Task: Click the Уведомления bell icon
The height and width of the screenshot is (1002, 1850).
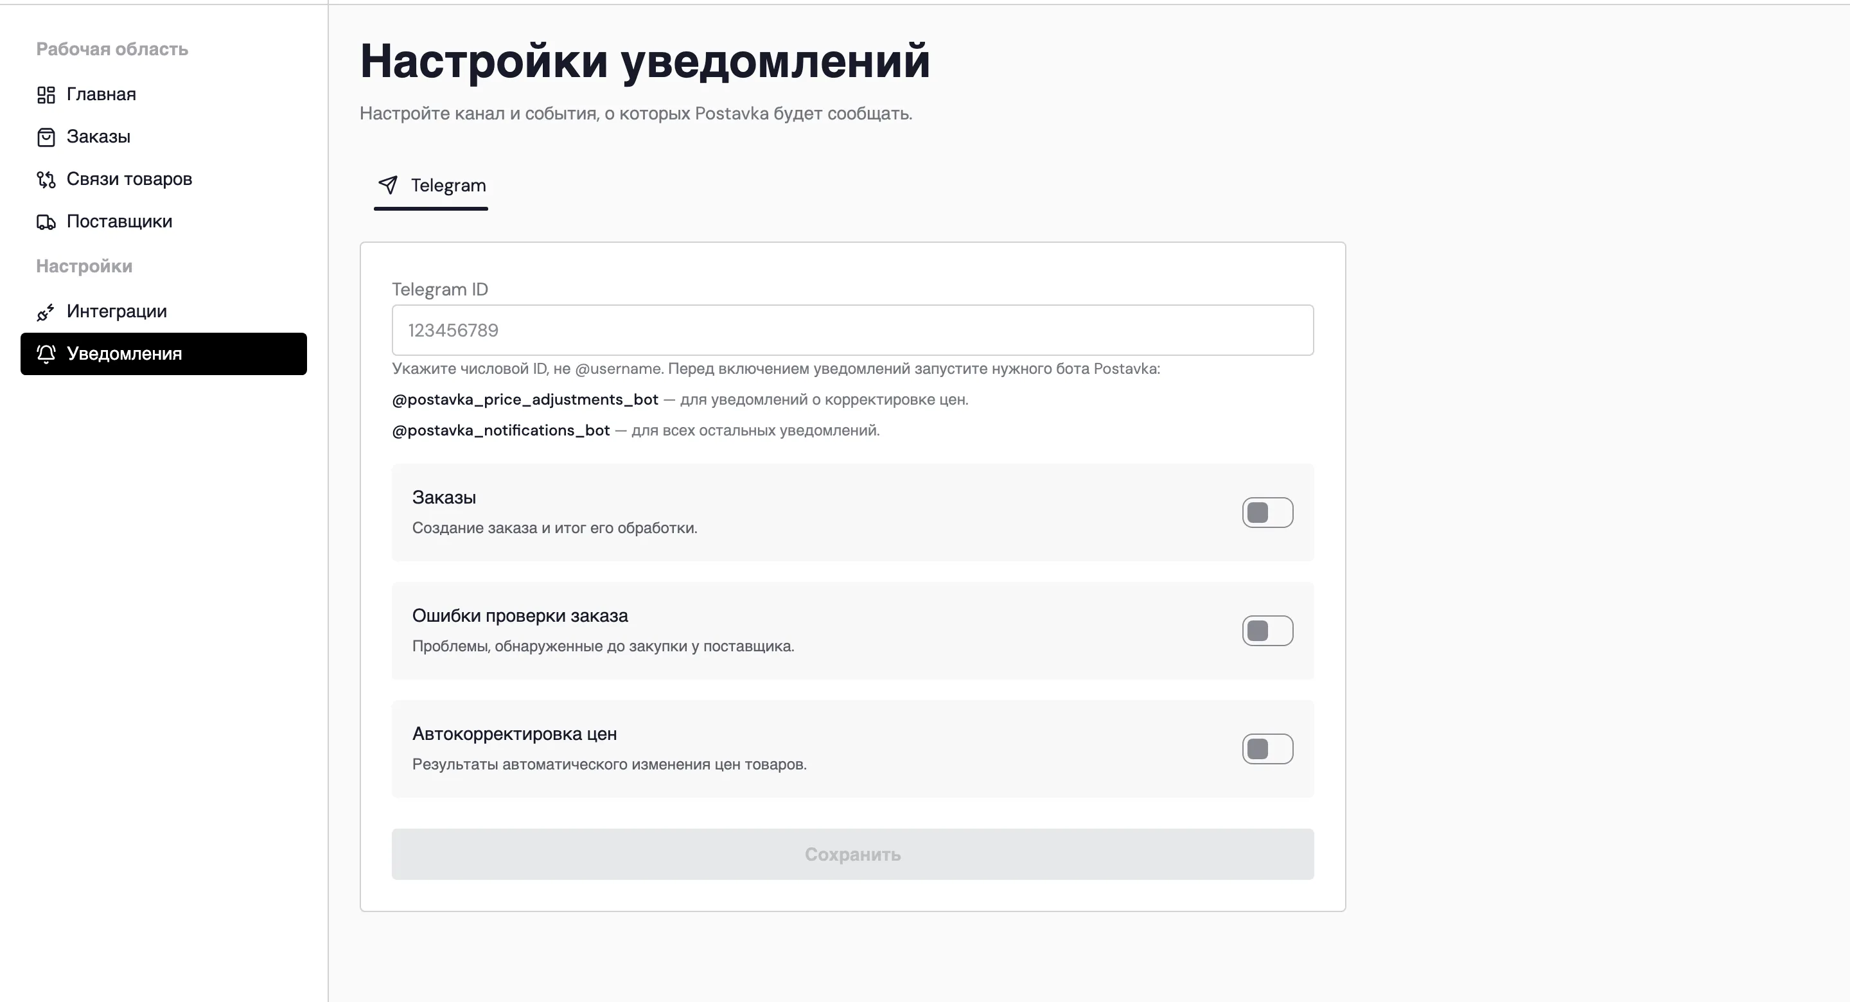Action: tap(46, 353)
